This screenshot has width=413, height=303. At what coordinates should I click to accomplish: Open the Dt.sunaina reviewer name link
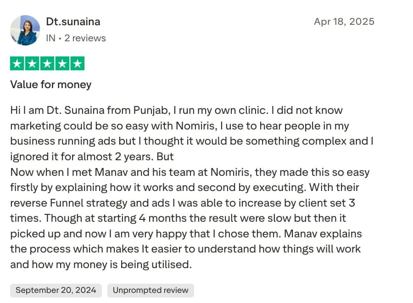coord(73,22)
